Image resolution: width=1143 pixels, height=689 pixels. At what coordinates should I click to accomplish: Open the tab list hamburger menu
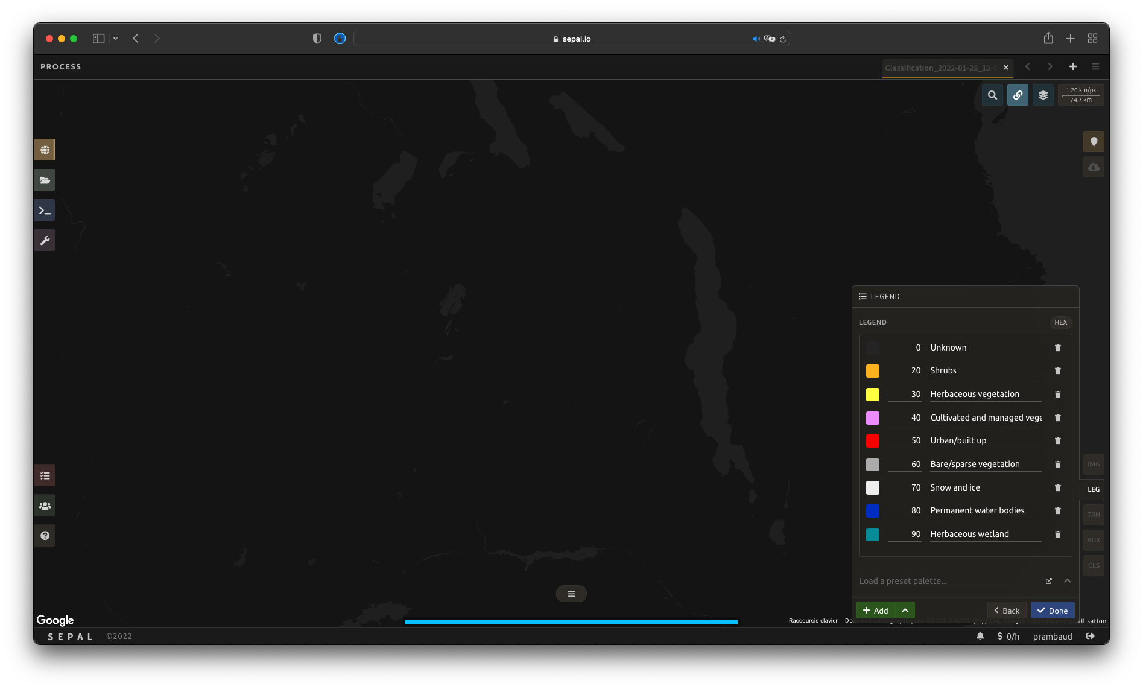(x=1095, y=67)
